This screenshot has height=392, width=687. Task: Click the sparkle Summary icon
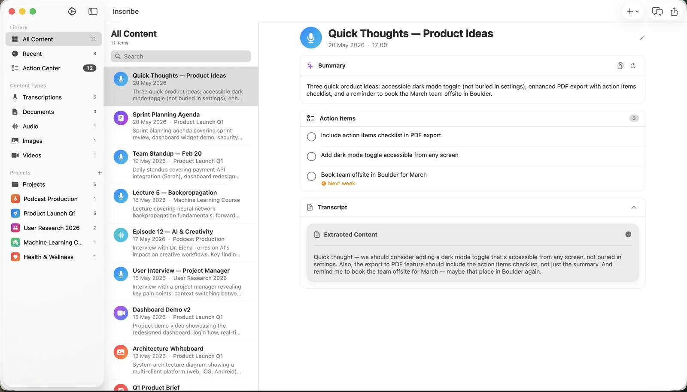pos(310,66)
